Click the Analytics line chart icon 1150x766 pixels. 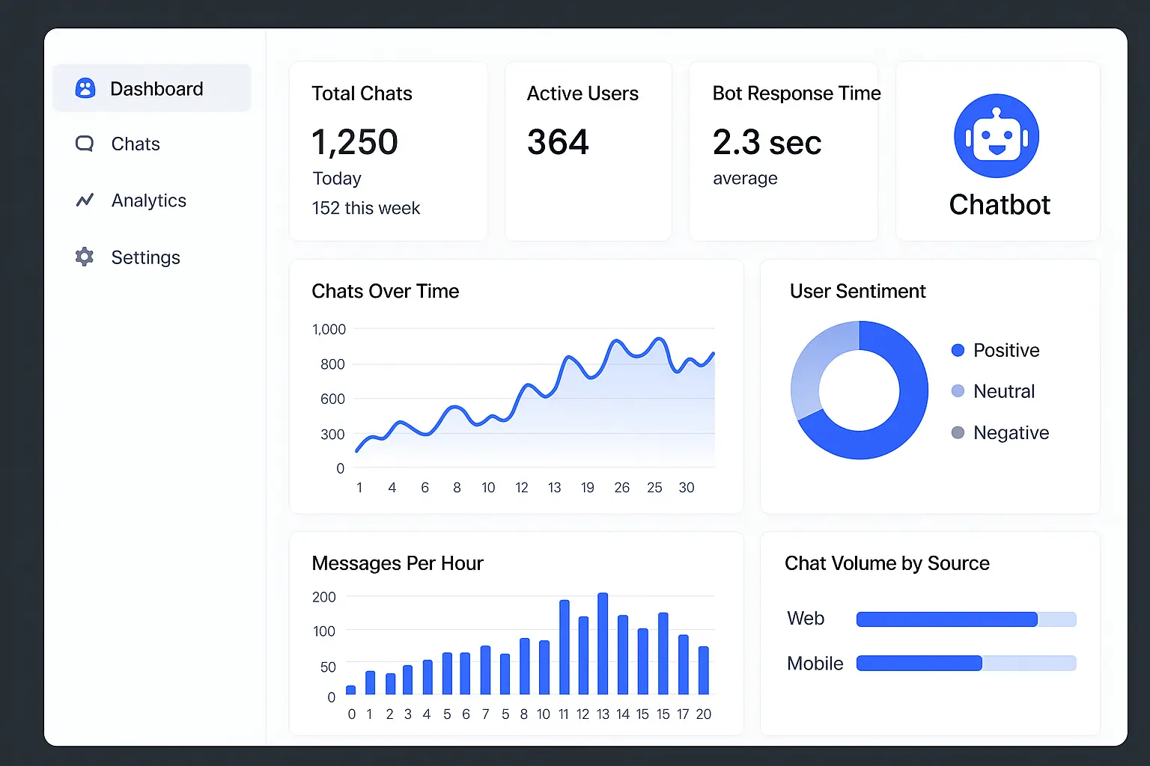(85, 200)
